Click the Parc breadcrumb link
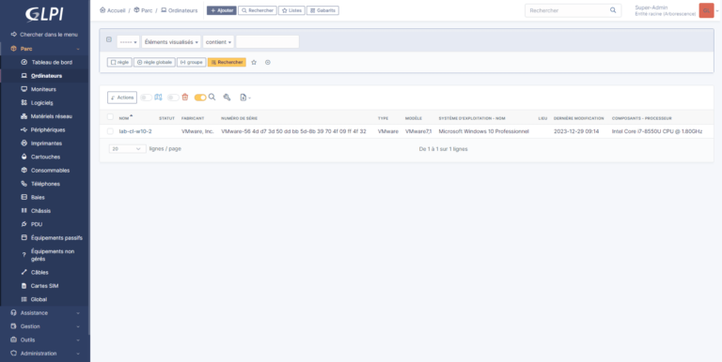The image size is (722, 362). tap(143, 10)
